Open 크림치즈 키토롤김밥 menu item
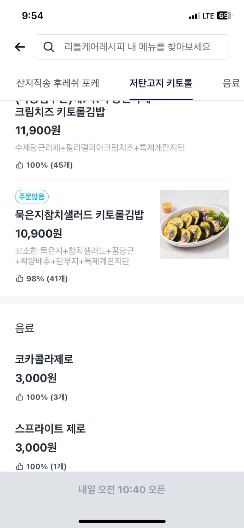 click(x=60, y=112)
